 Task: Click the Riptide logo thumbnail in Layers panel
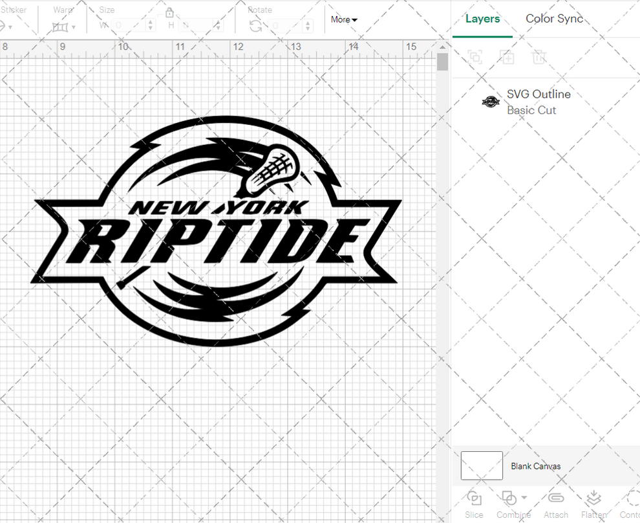[x=491, y=102]
